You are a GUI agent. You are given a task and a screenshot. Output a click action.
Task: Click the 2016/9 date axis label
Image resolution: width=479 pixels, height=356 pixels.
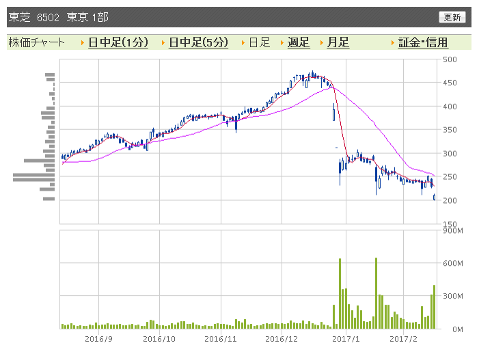[x=98, y=339]
